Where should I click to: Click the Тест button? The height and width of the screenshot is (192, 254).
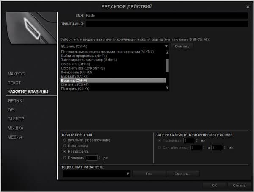(x=149, y=174)
